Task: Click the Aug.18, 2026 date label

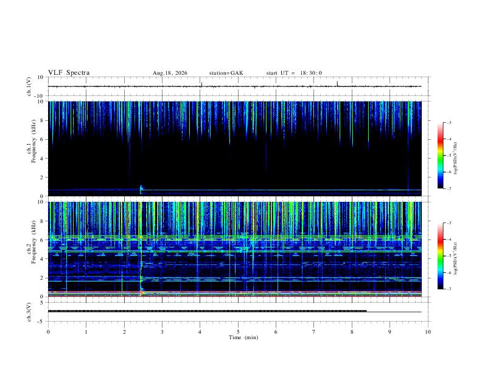Action: click(170, 73)
